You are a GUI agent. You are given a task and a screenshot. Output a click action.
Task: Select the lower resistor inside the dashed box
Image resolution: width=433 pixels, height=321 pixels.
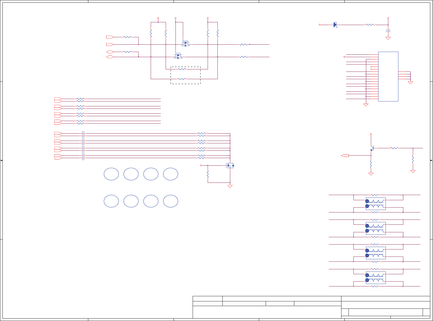coord(182,79)
